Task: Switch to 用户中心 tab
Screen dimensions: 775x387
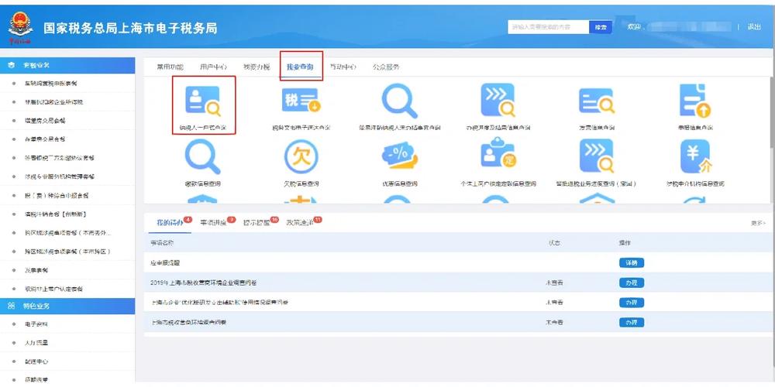Action: [214, 67]
